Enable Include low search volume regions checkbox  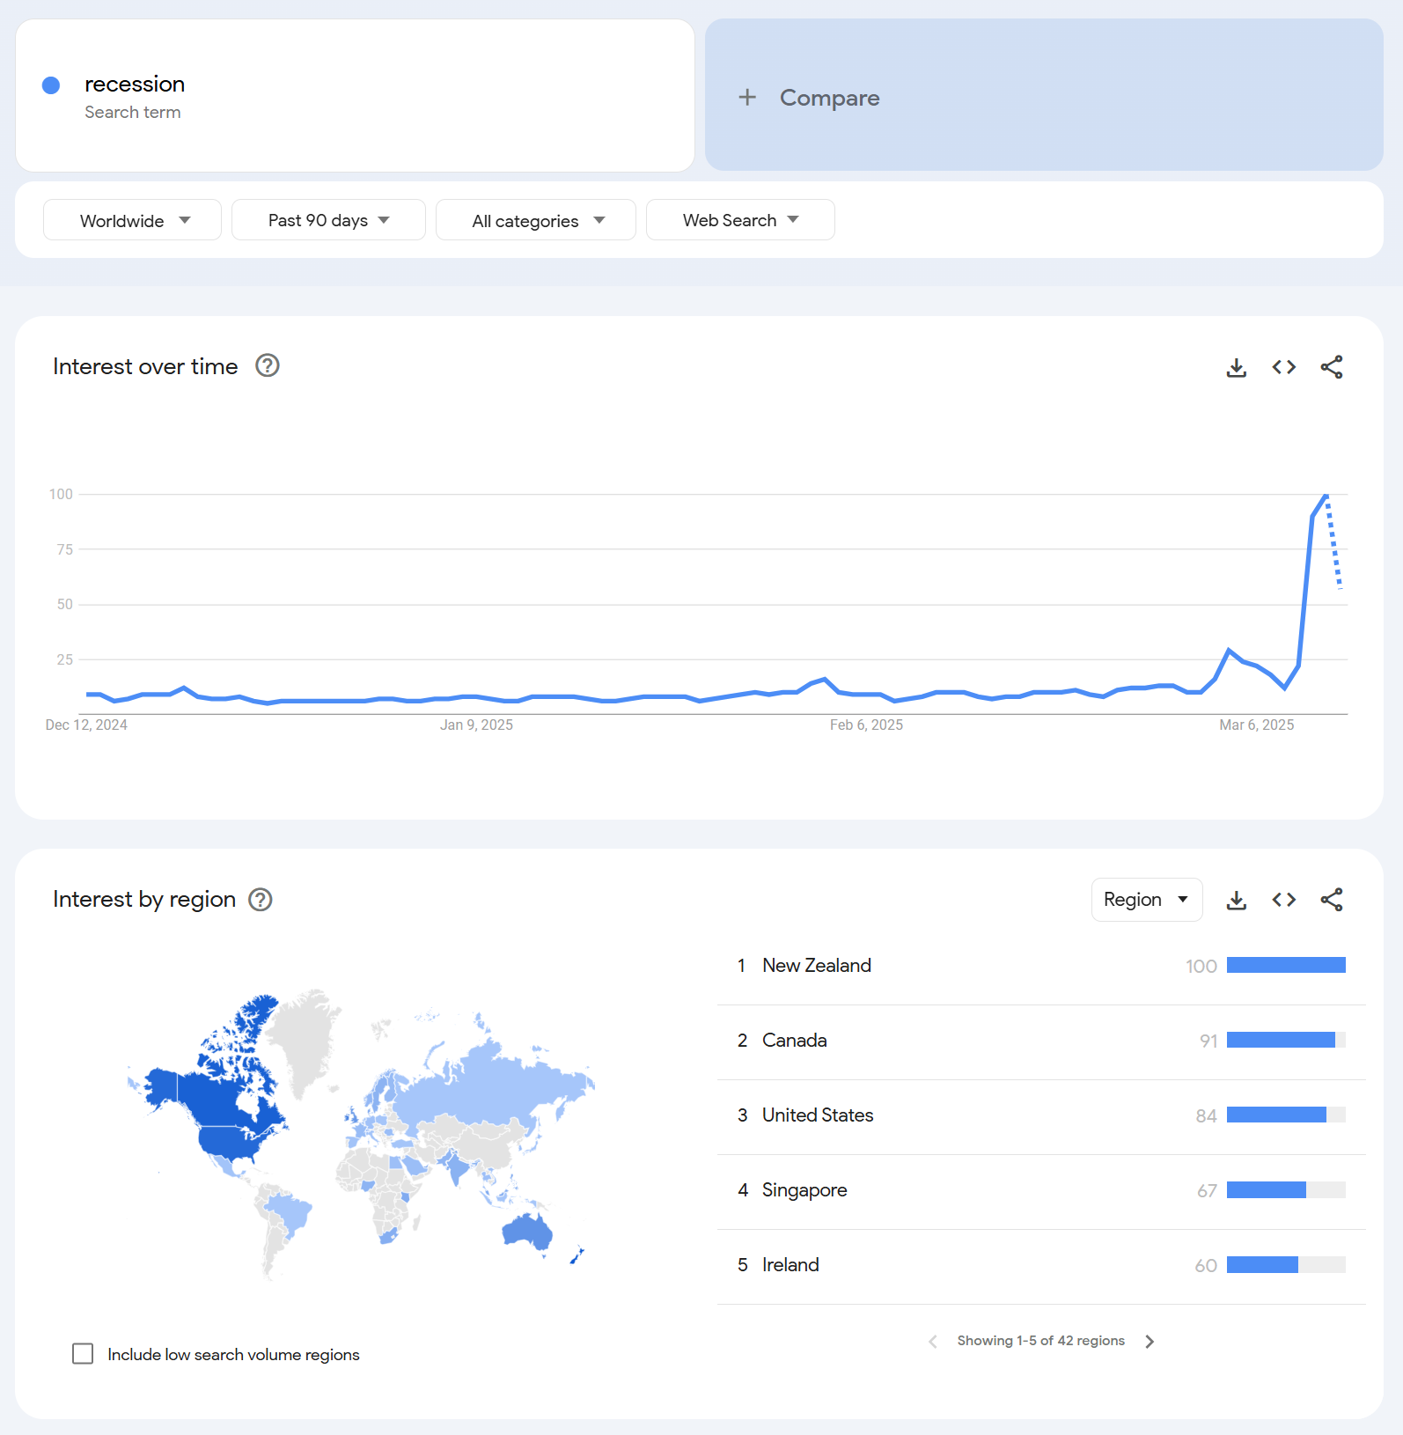click(83, 1353)
